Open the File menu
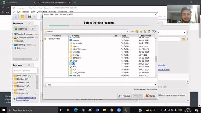201x113 pixels. click(14, 12)
